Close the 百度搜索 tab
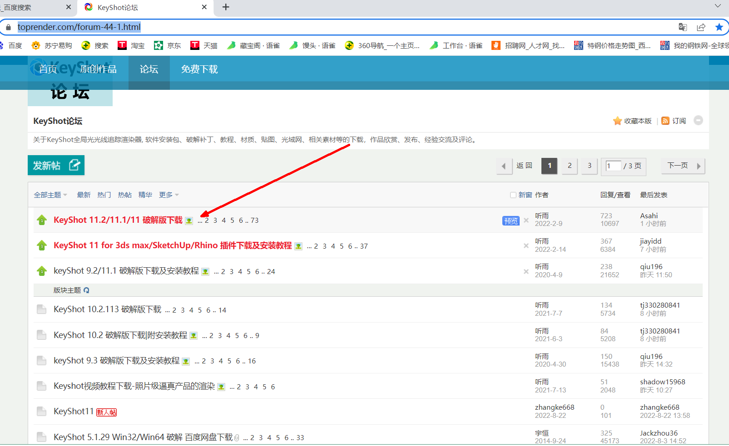Image resolution: width=729 pixels, height=446 pixels. pyautogui.click(x=69, y=7)
